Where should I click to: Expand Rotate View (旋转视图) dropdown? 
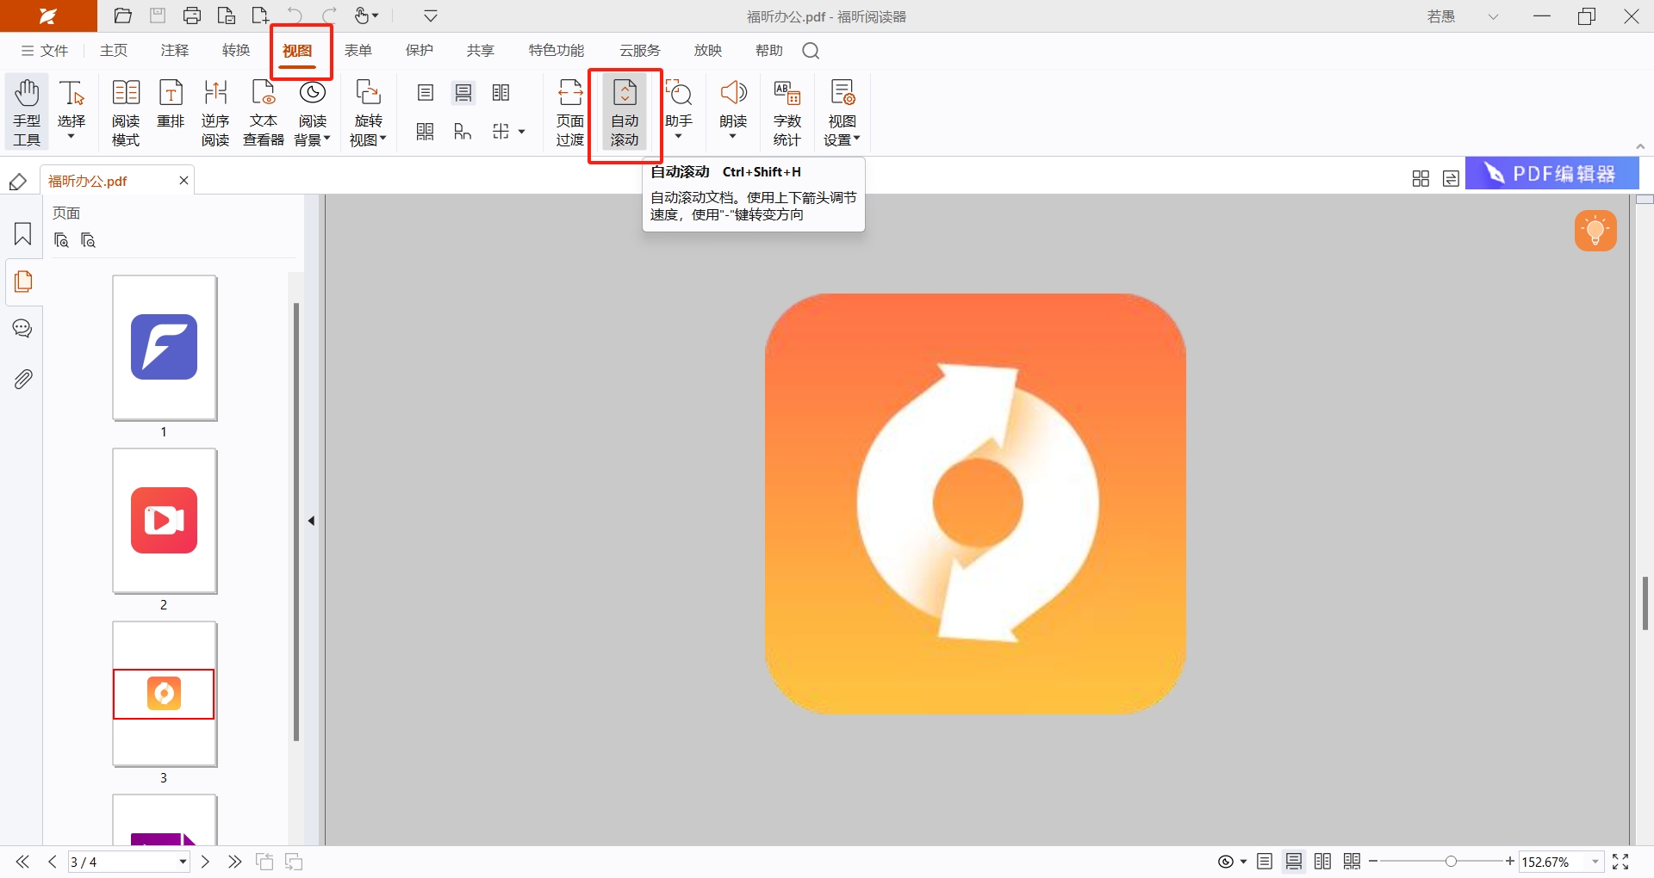pyautogui.click(x=383, y=139)
